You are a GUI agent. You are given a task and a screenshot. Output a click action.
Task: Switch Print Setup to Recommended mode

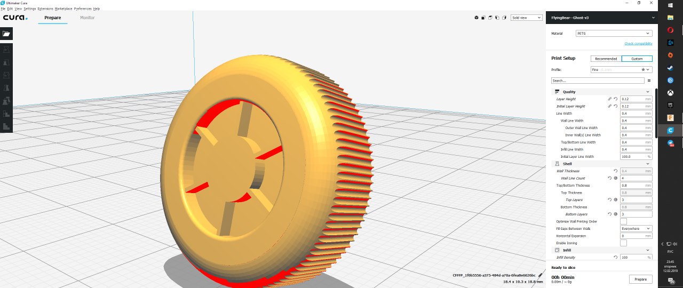606,59
